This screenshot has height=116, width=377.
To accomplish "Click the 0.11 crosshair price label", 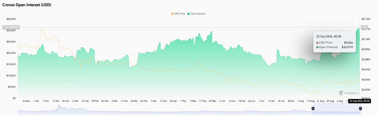I will pos(365,27).
